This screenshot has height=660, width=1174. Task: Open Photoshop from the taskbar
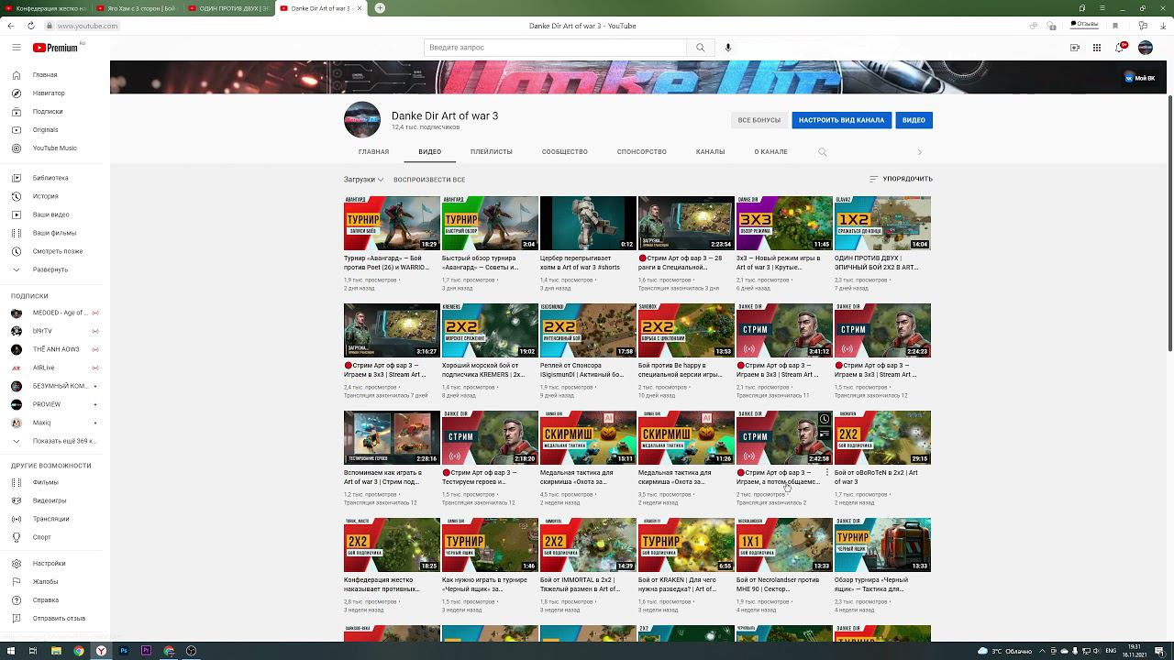coord(124,651)
